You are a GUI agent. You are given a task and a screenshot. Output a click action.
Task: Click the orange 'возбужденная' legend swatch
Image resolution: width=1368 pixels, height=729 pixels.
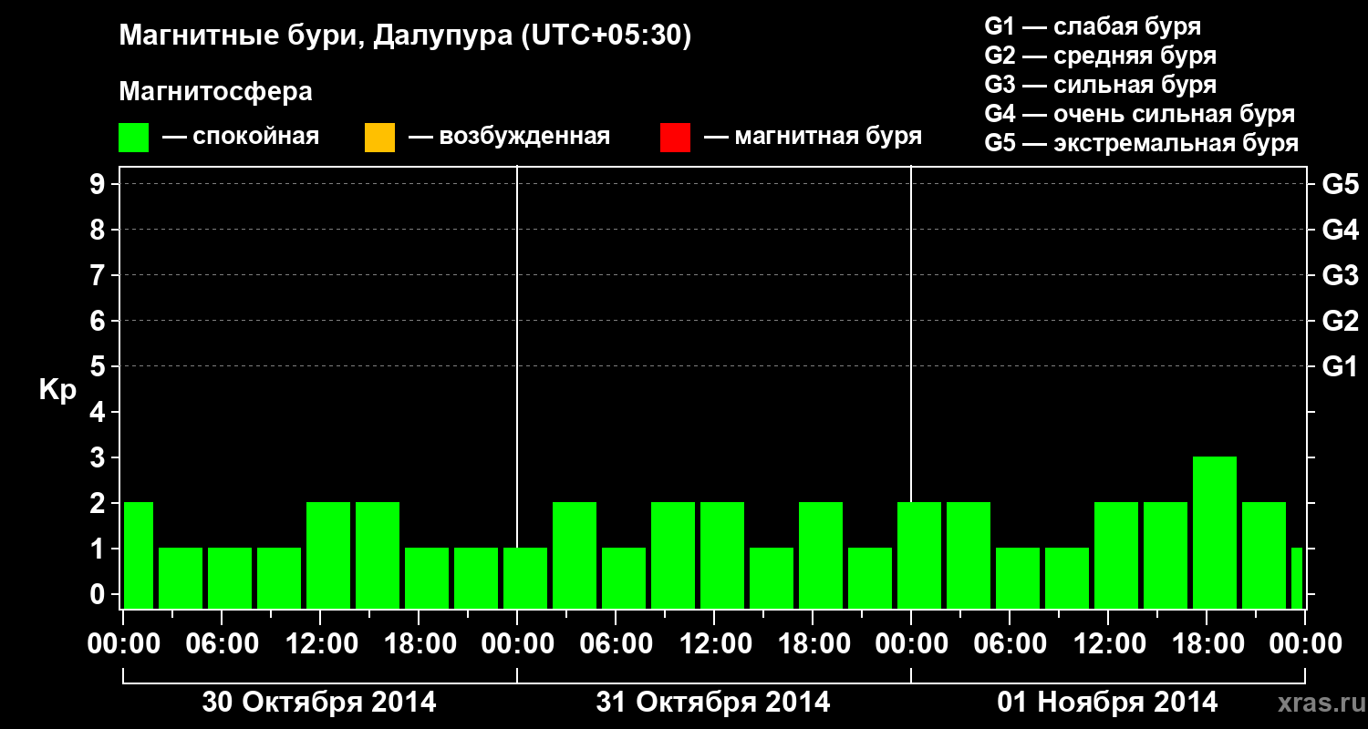[379, 138]
